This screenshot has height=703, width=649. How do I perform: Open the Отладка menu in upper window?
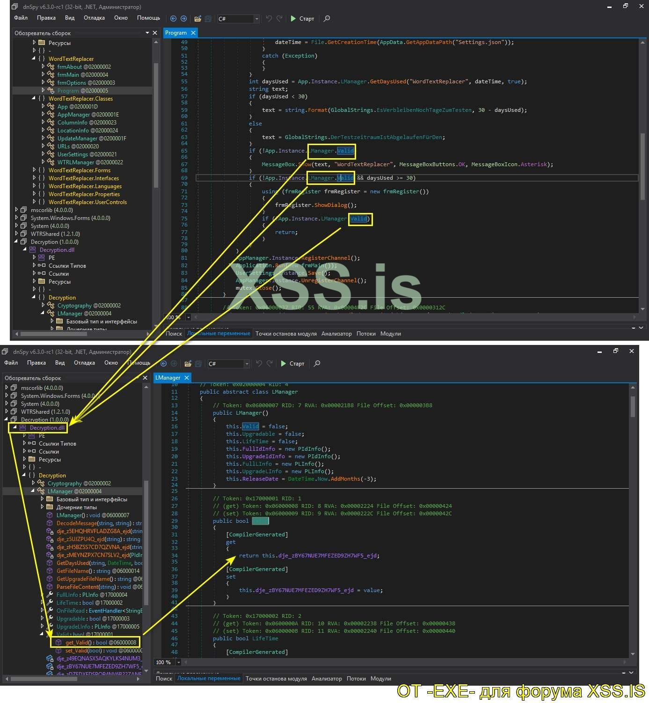94,18
